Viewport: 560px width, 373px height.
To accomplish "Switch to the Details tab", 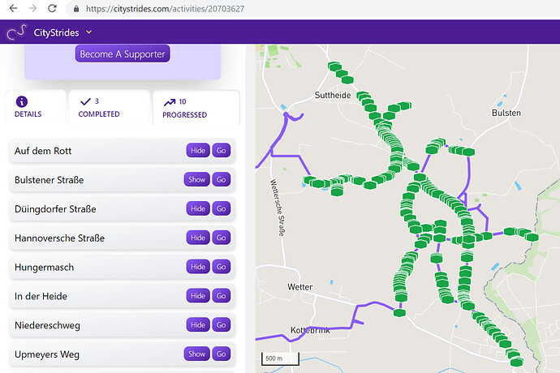I will click(x=36, y=107).
